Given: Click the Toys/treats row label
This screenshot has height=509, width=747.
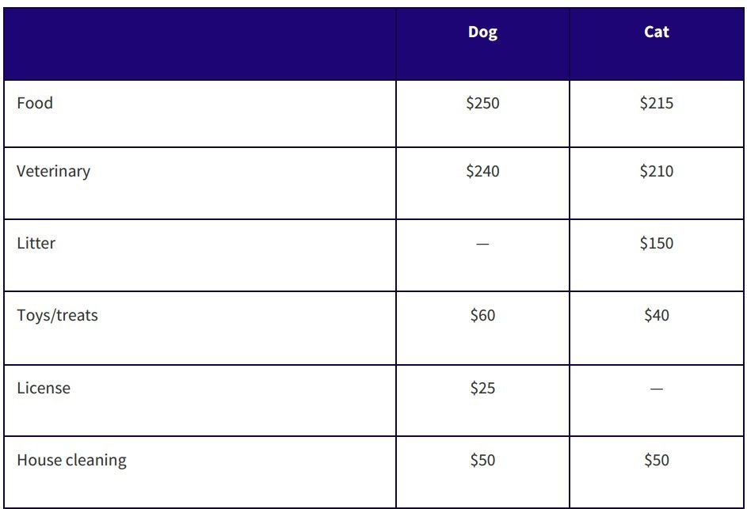Looking at the screenshot, I should point(57,315).
